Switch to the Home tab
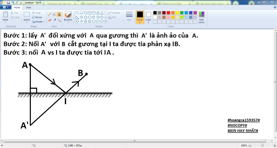Image resolution: width=277 pixels, height=148 pixels. click(x=17, y=8)
